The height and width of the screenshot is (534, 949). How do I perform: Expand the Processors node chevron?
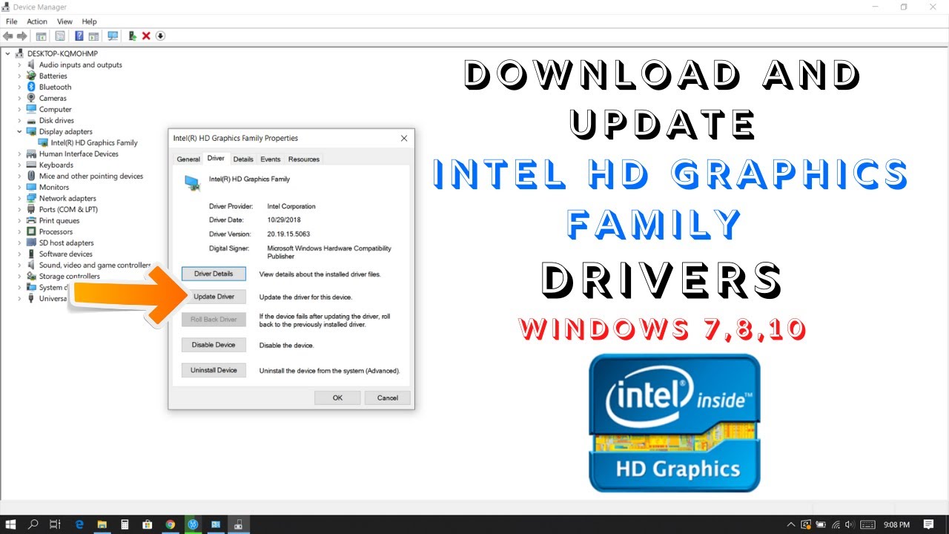(20, 231)
